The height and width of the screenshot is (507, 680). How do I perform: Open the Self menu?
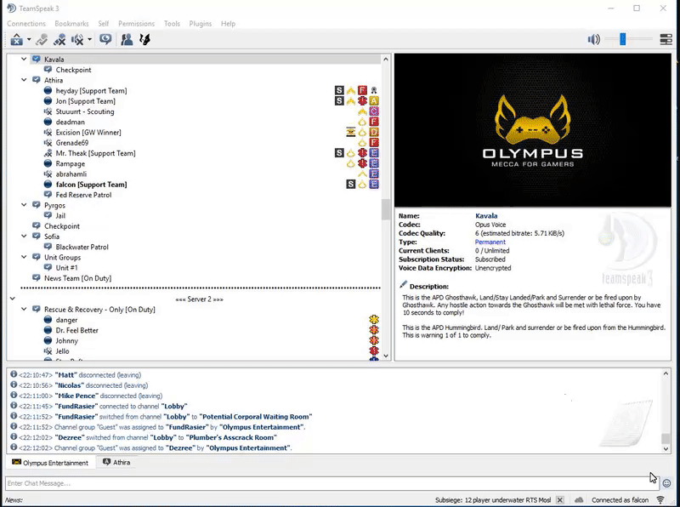pos(103,24)
